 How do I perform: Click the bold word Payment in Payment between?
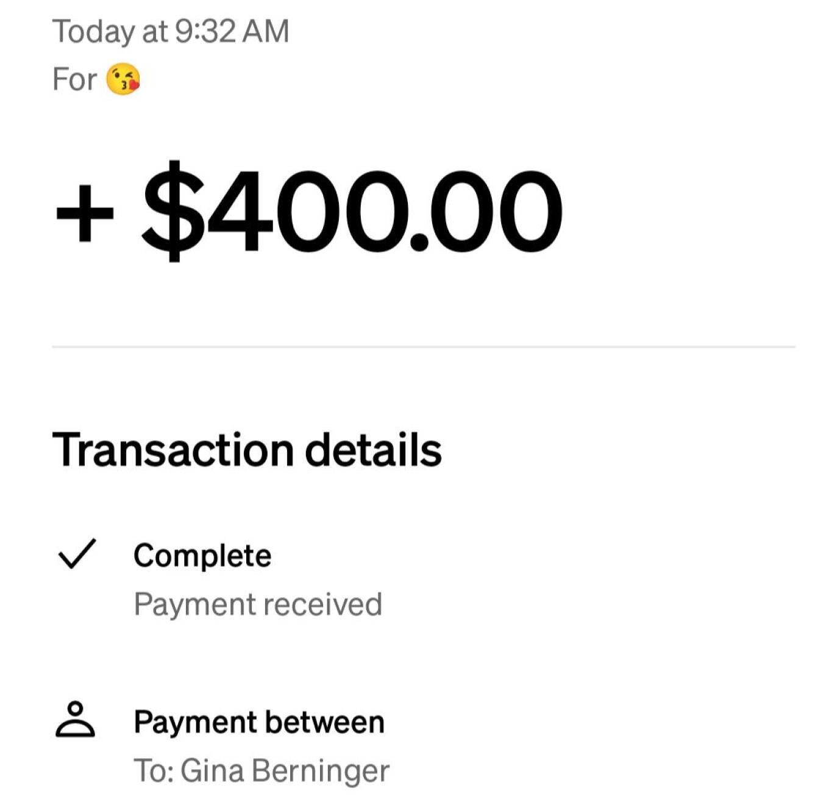pyautogui.click(x=195, y=722)
